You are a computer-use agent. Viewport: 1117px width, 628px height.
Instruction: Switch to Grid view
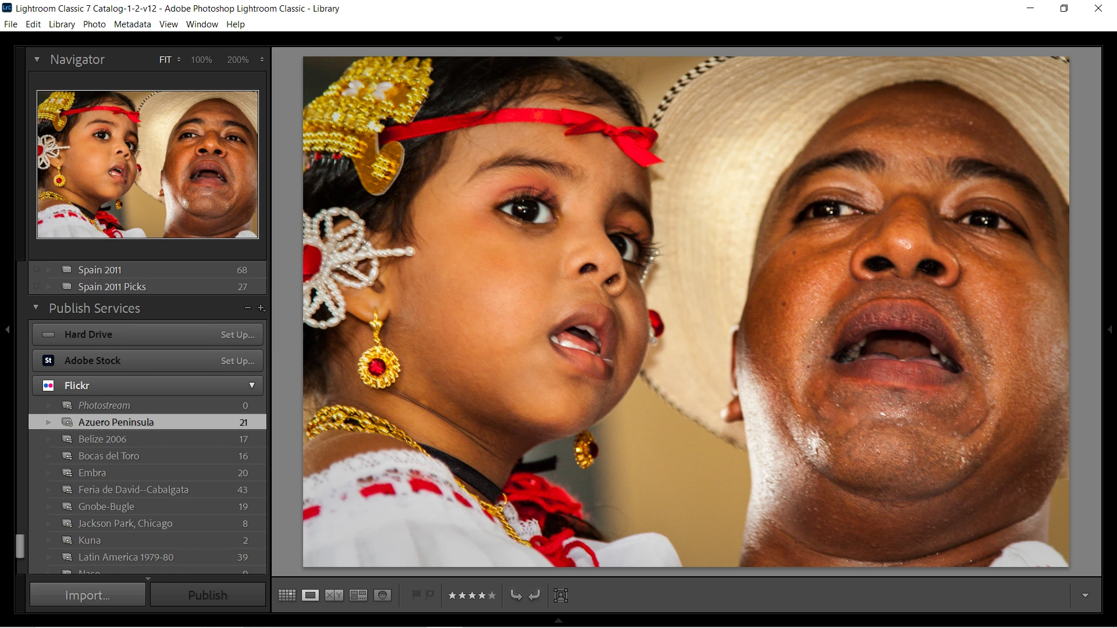pos(287,595)
